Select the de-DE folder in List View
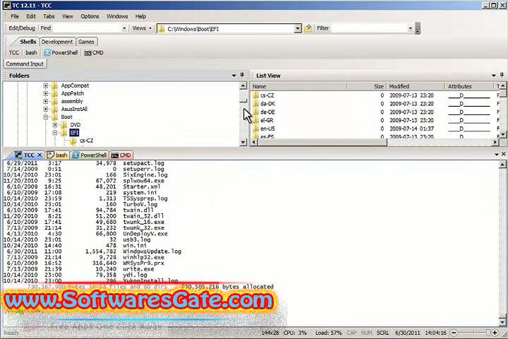Image resolution: width=508 pixels, height=339 pixels. [x=267, y=112]
